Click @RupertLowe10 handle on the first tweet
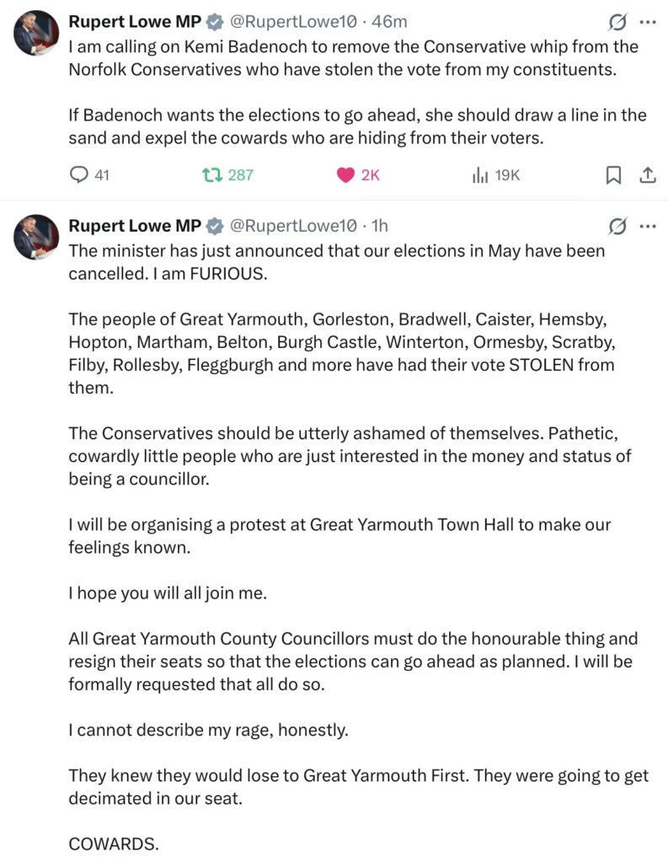Viewport: 668px width, 863px height. tap(293, 22)
